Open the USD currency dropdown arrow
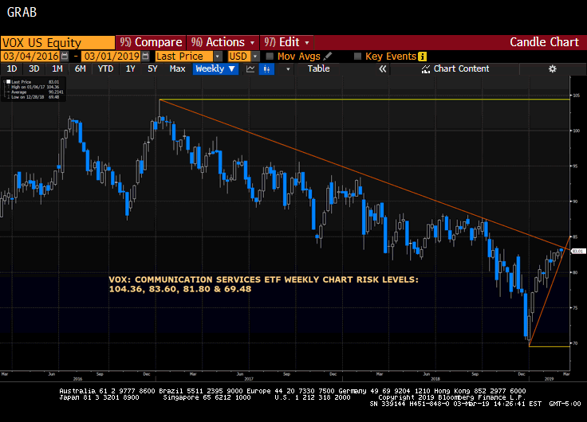Image resolution: width=587 pixels, height=422 pixels. point(255,57)
